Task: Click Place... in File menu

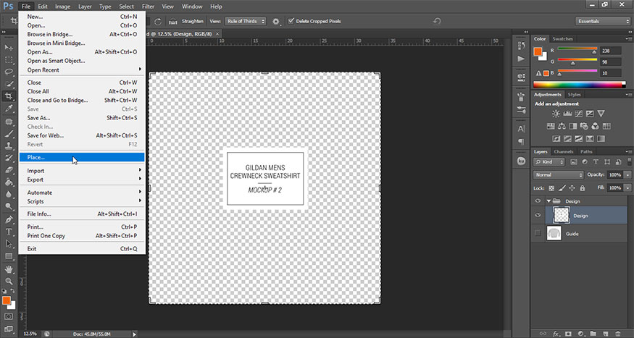Action: (x=82, y=158)
